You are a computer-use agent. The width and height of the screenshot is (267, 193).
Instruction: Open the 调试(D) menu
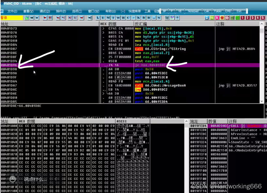pos(44,11)
